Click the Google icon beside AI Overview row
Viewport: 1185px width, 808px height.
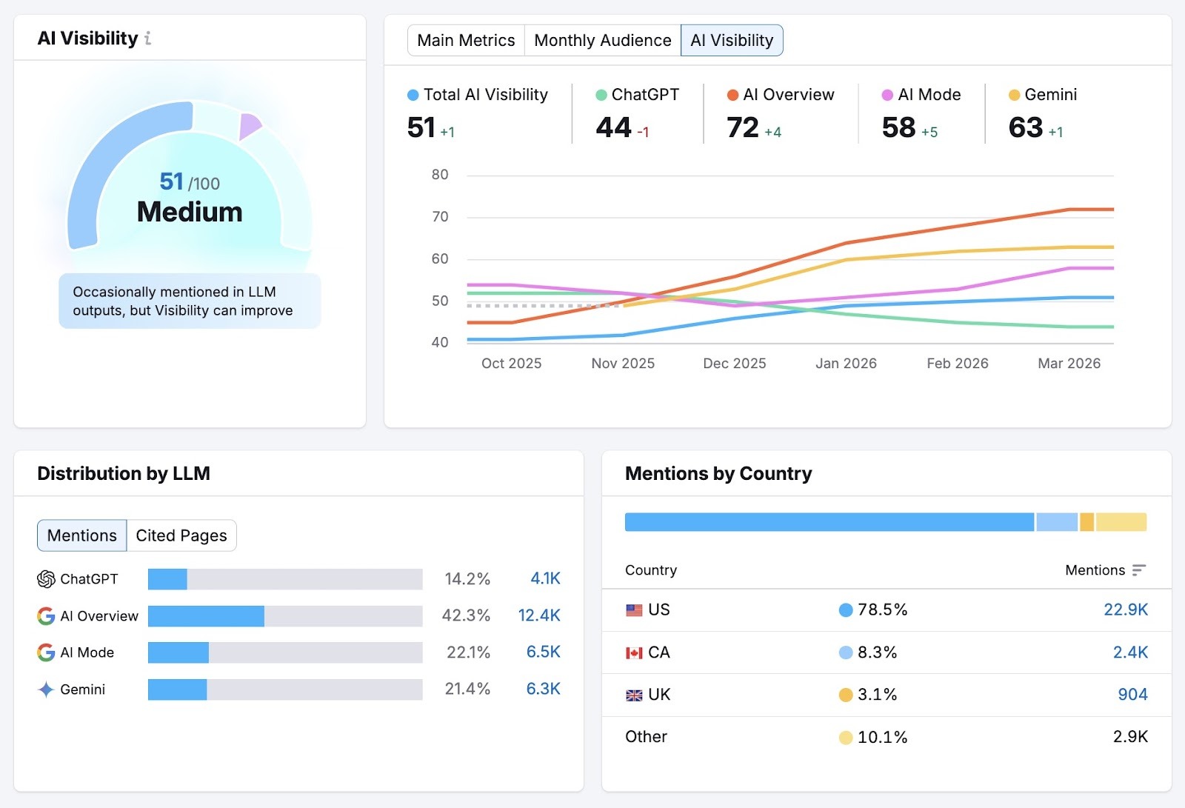[46, 616]
